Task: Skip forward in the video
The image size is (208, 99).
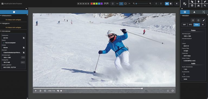Action: coord(45,91)
